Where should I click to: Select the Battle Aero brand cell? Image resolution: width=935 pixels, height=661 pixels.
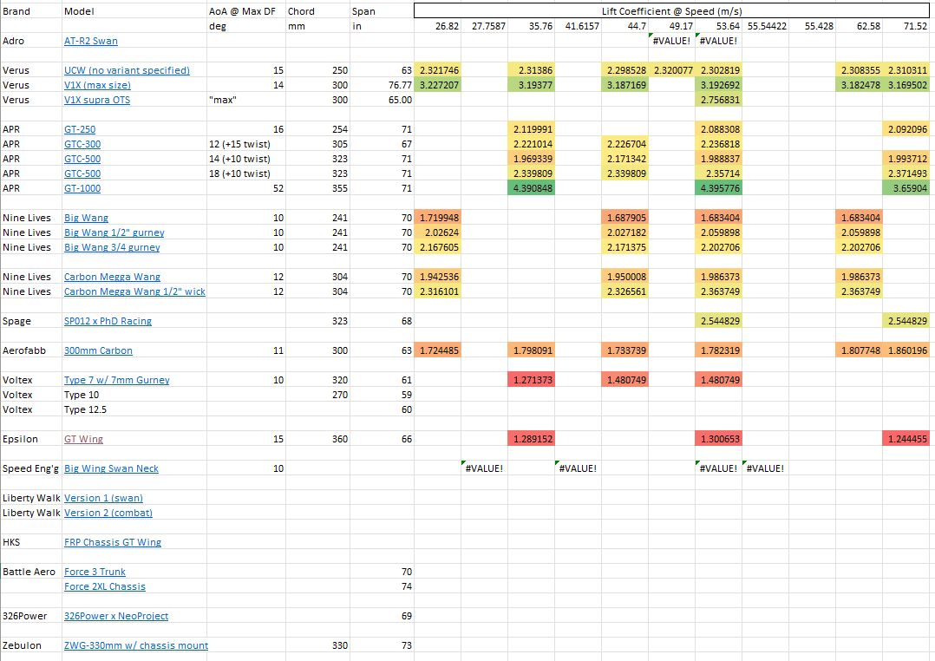tap(31, 572)
